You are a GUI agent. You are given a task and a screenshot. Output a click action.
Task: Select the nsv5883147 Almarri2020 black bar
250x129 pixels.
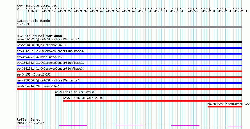[149, 95]
